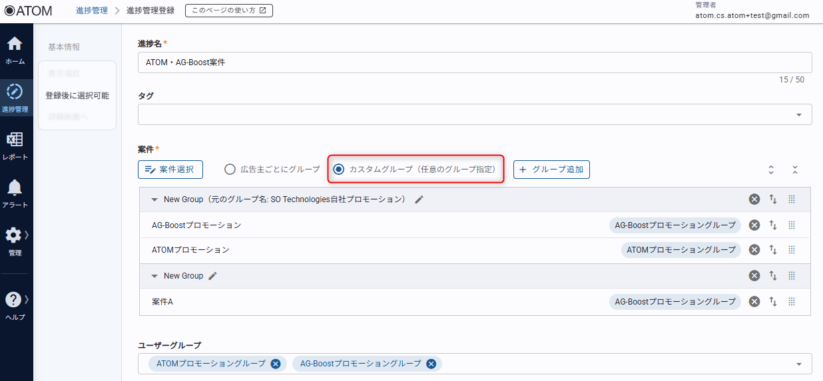This screenshot has height=381, width=823.
Task: Click the Home icon in sidebar
Action: point(15,45)
